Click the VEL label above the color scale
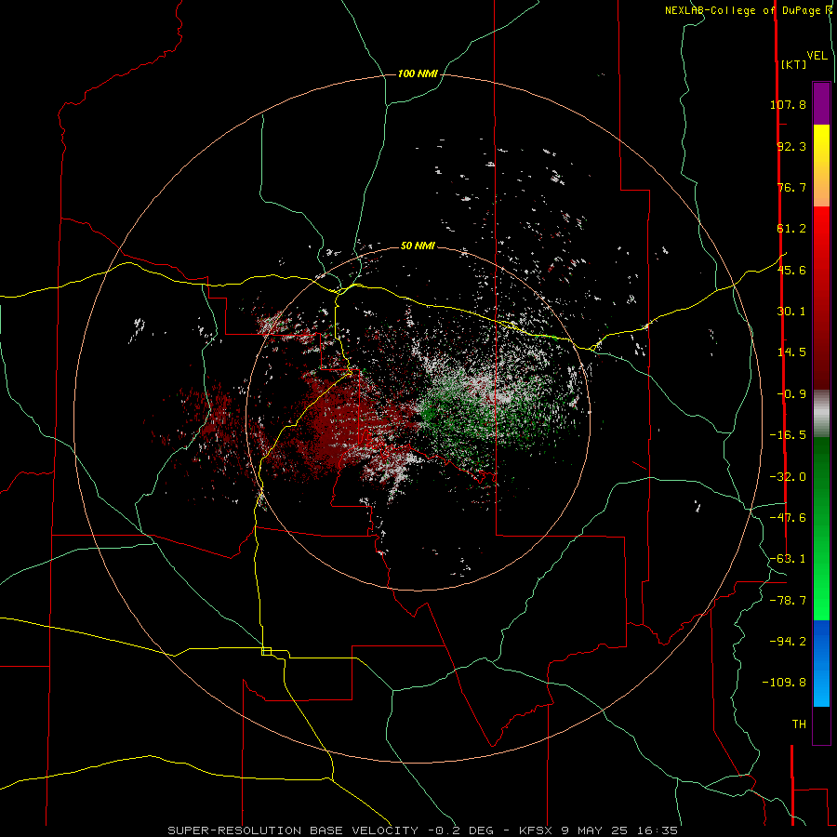Image resolution: width=837 pixels, height=837 pixels. pos(817,55)
